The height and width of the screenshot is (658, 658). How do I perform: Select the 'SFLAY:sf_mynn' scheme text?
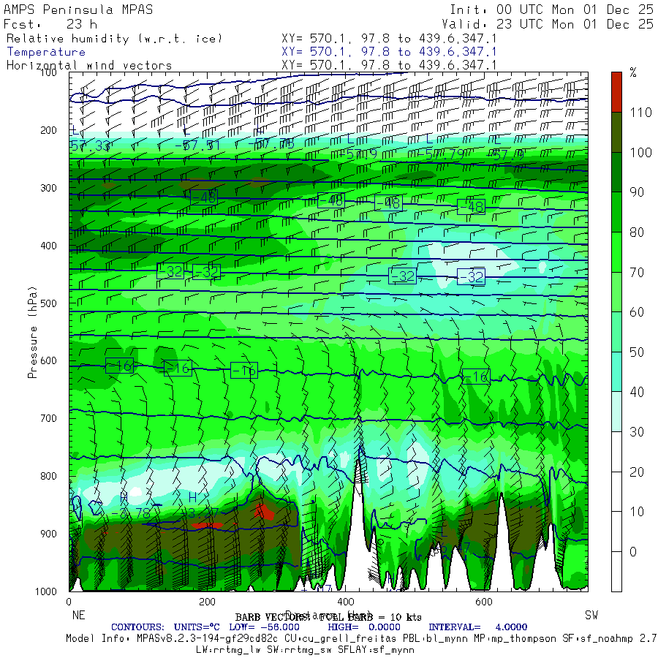pyautogui.click(x=376, y=650)
